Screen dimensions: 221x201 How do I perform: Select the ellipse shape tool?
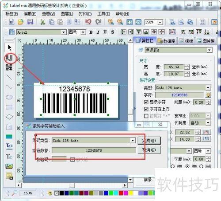point(9,97)
